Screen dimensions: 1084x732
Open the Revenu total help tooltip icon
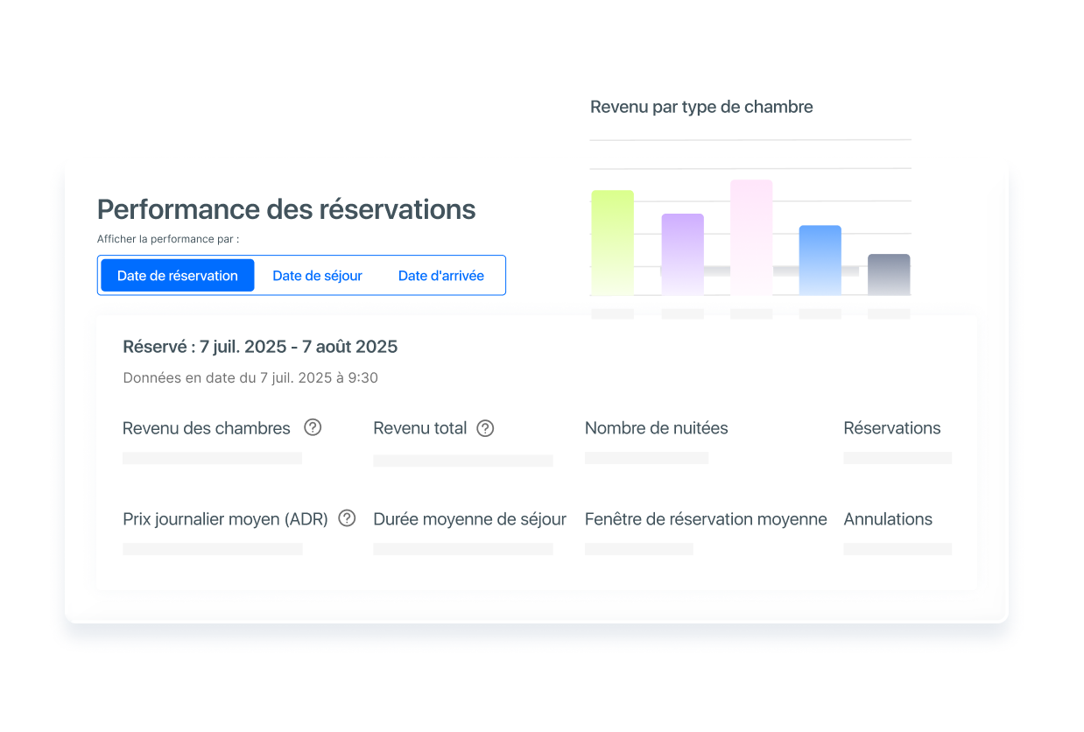click(485, 429)
